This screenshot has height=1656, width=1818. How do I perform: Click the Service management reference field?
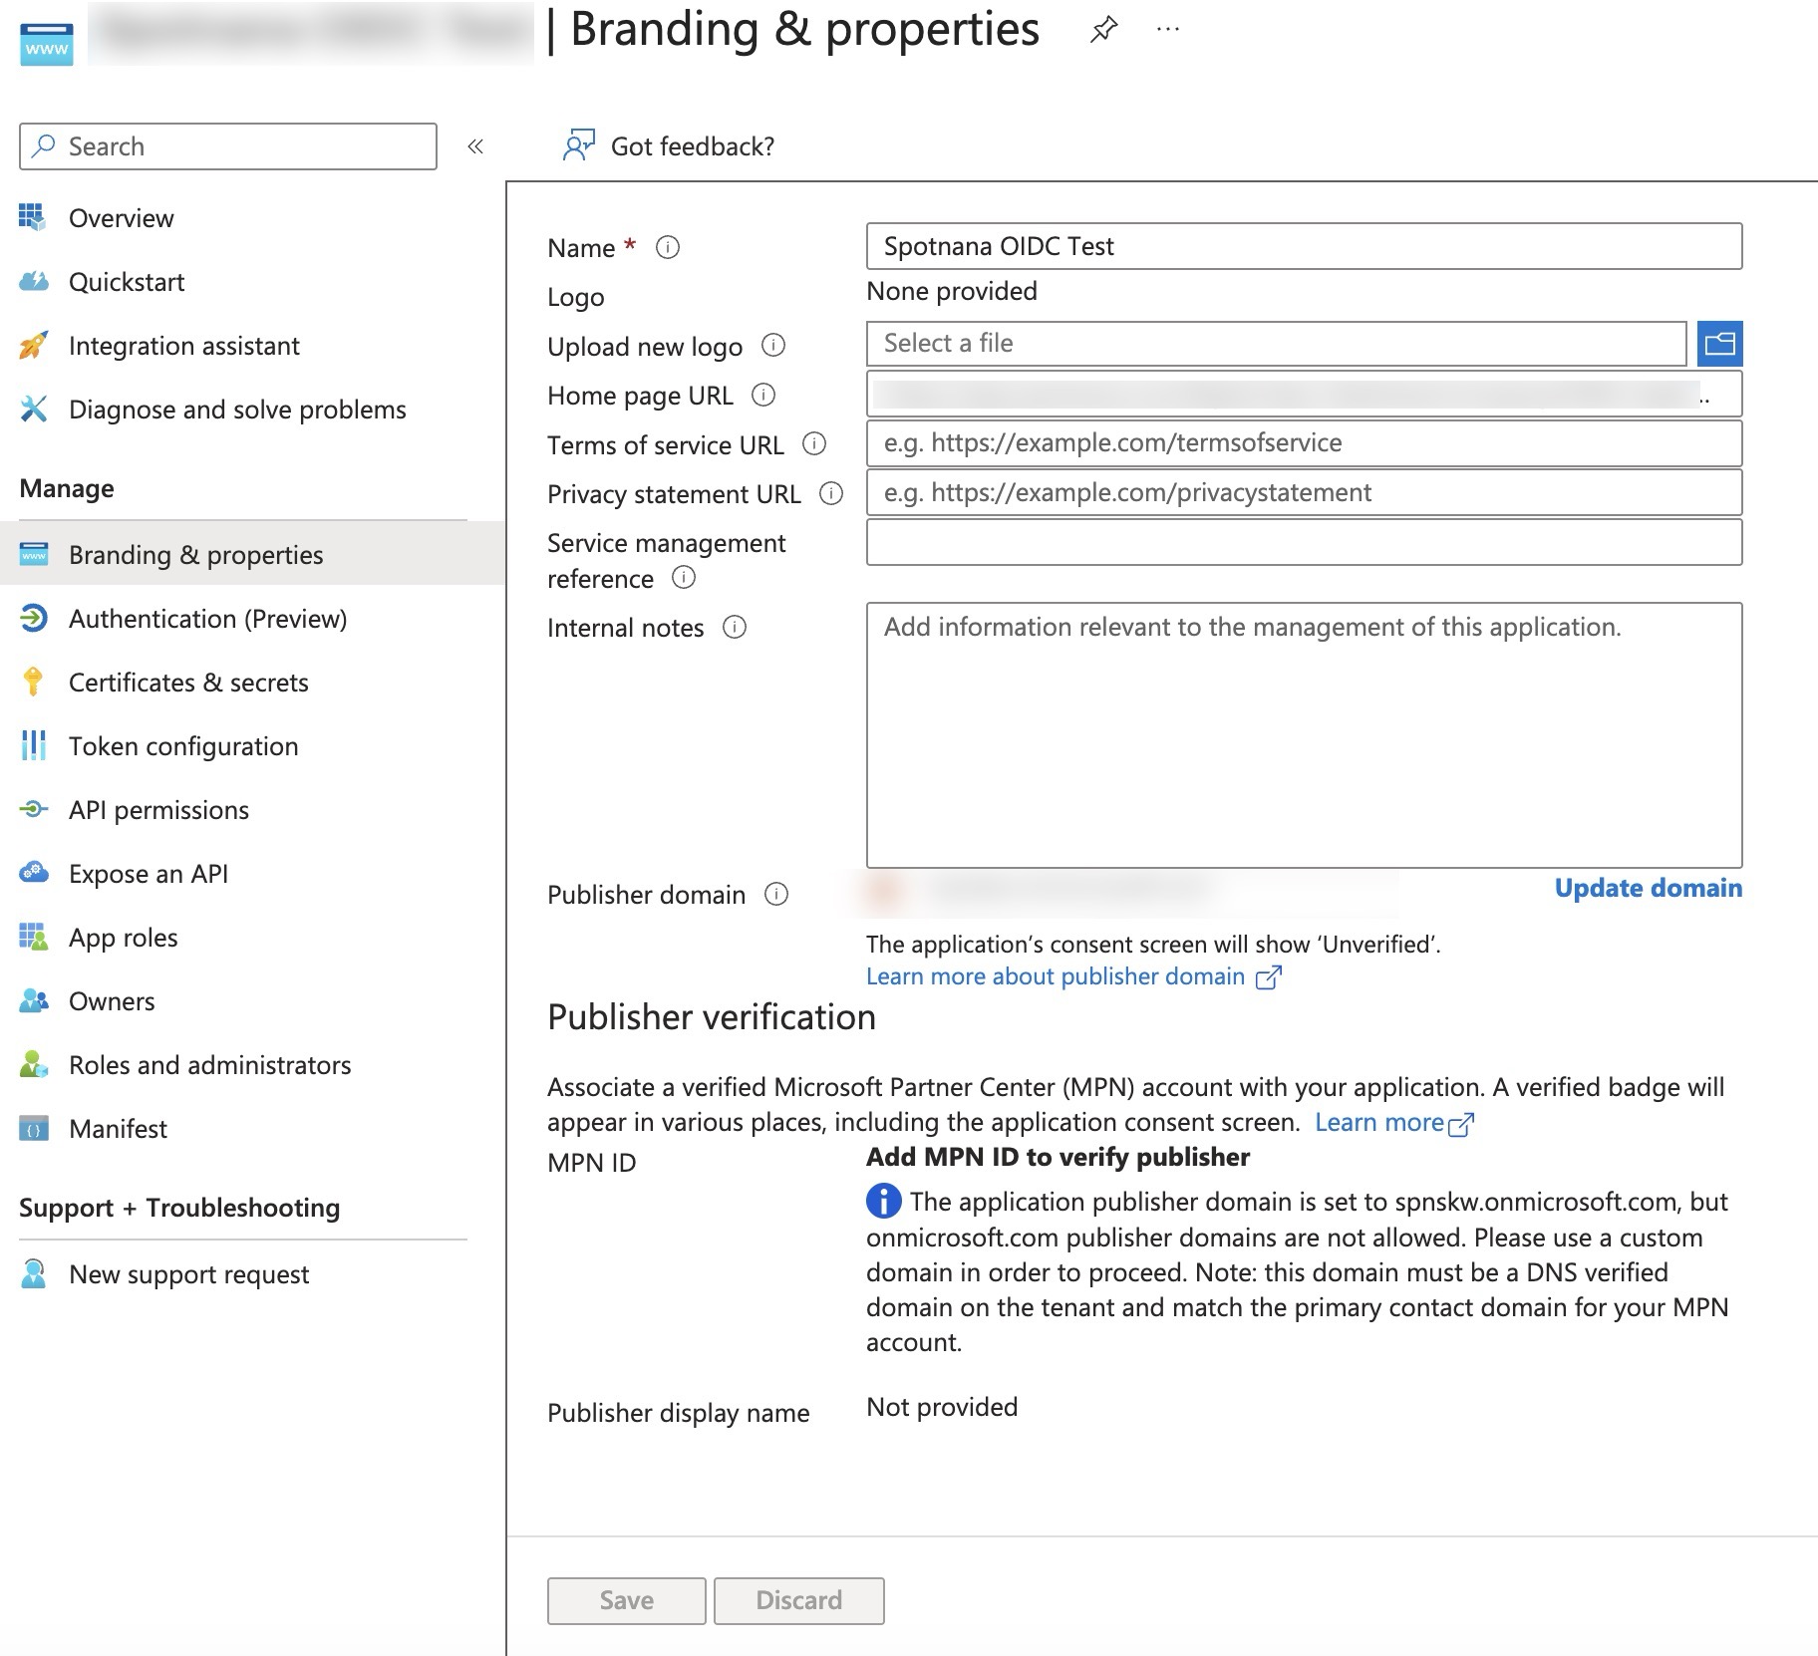[x=1304, y=542]
